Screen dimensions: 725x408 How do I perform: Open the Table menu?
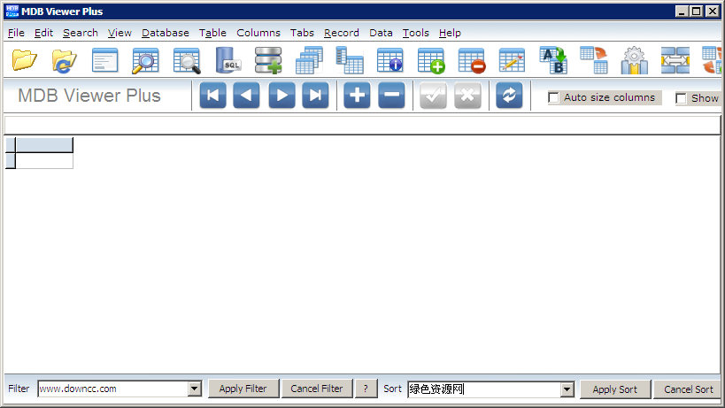212,33
